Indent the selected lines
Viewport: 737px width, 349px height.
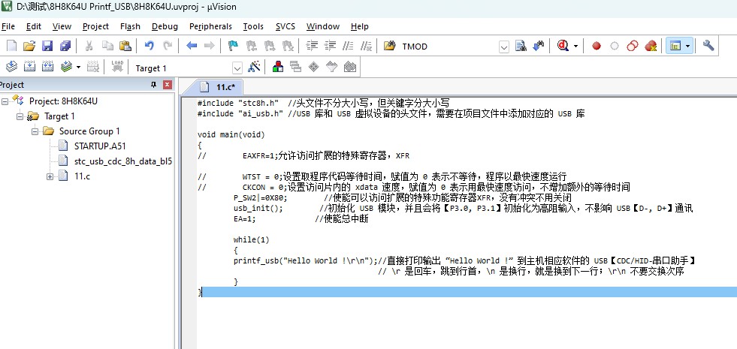312,46
